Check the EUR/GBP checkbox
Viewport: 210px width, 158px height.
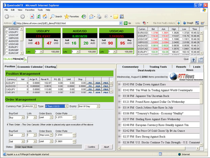6,50
